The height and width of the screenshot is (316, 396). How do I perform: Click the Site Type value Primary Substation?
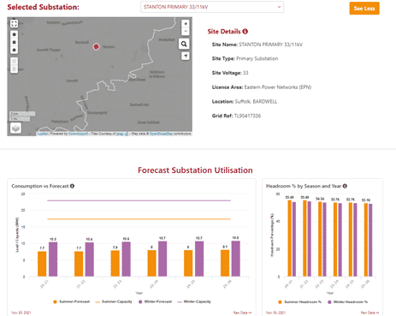point(257,58)
